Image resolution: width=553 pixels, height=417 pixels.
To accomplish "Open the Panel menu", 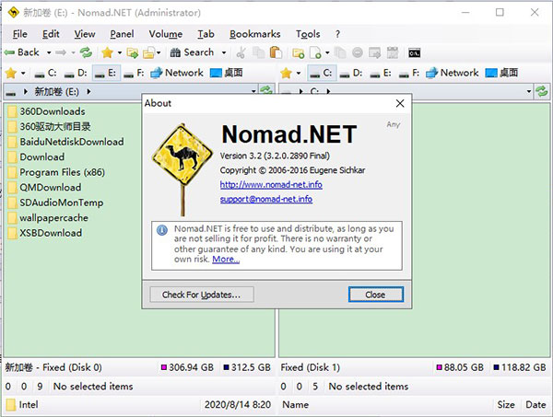I will click(x=122, y=34).
